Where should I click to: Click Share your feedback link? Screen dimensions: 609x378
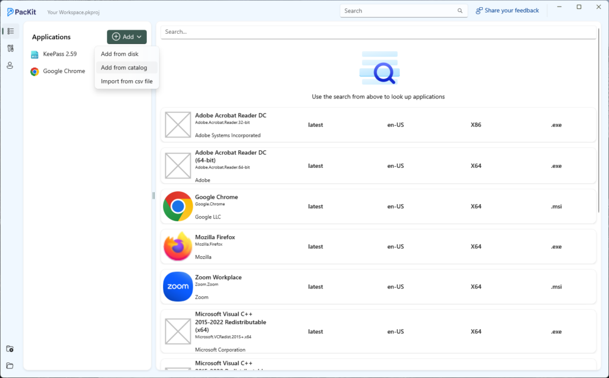pos(507,11)
